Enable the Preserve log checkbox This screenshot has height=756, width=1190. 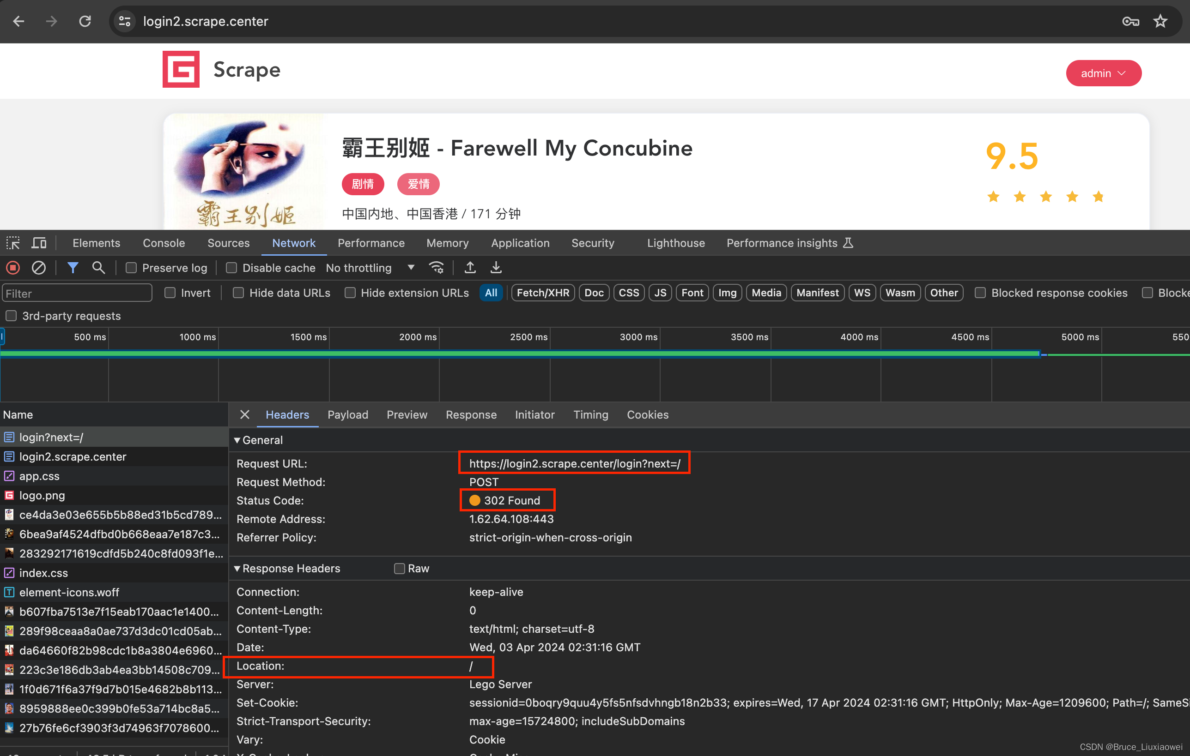pos(131,268)
